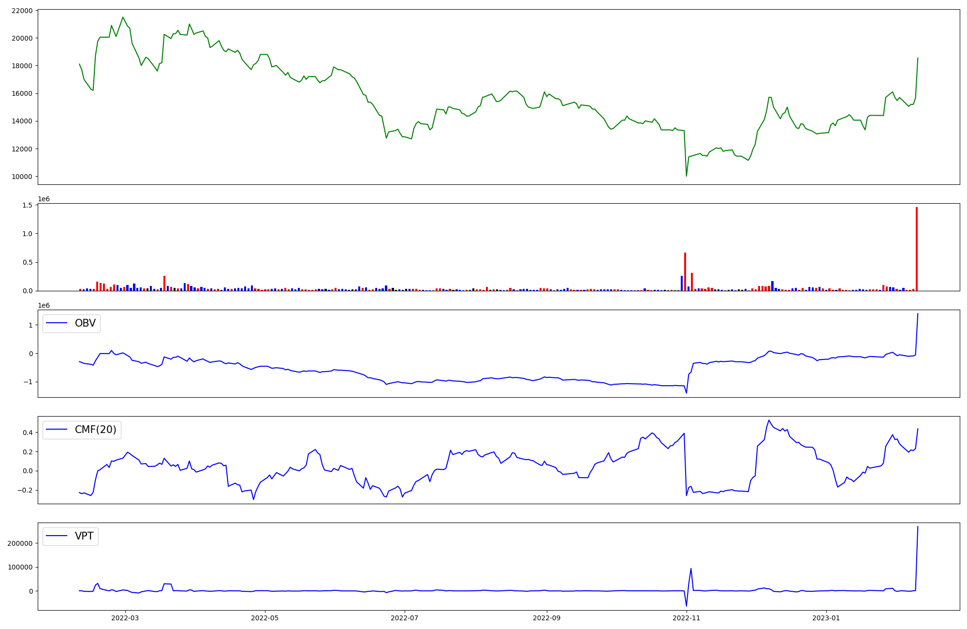Viewport: 967px width, 629px height.
Task: Click the 2022-05 x-axis date label
Action: coord(264,618)
